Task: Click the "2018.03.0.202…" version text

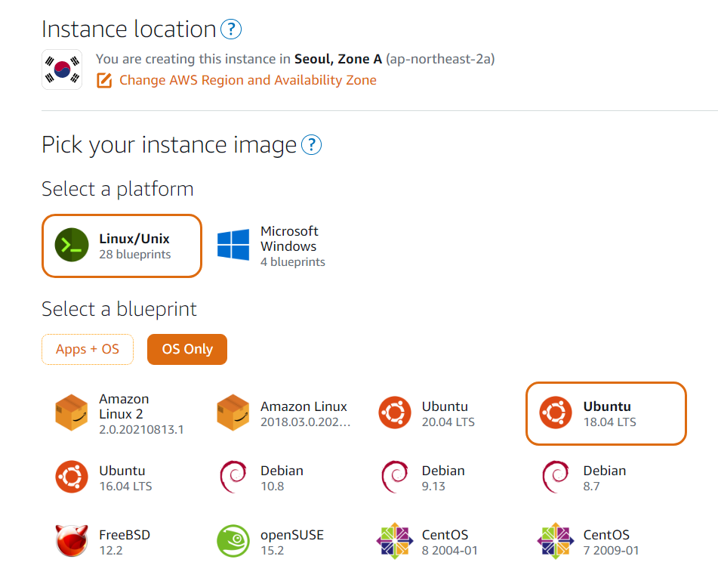Action: pos(306,422)
